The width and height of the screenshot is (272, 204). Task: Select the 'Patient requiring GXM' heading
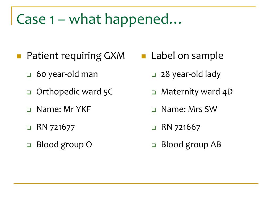76,56
